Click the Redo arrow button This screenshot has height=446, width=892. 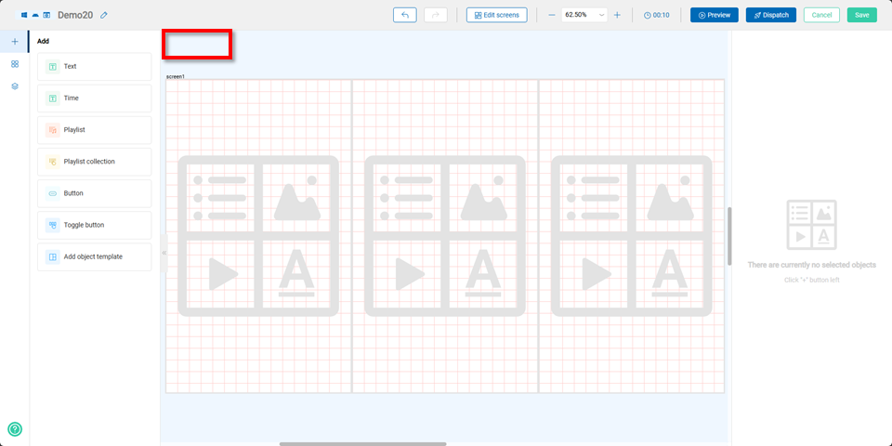coord(435,16)
